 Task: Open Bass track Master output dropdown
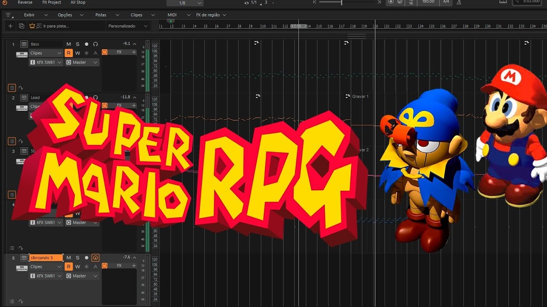[82, 62]
